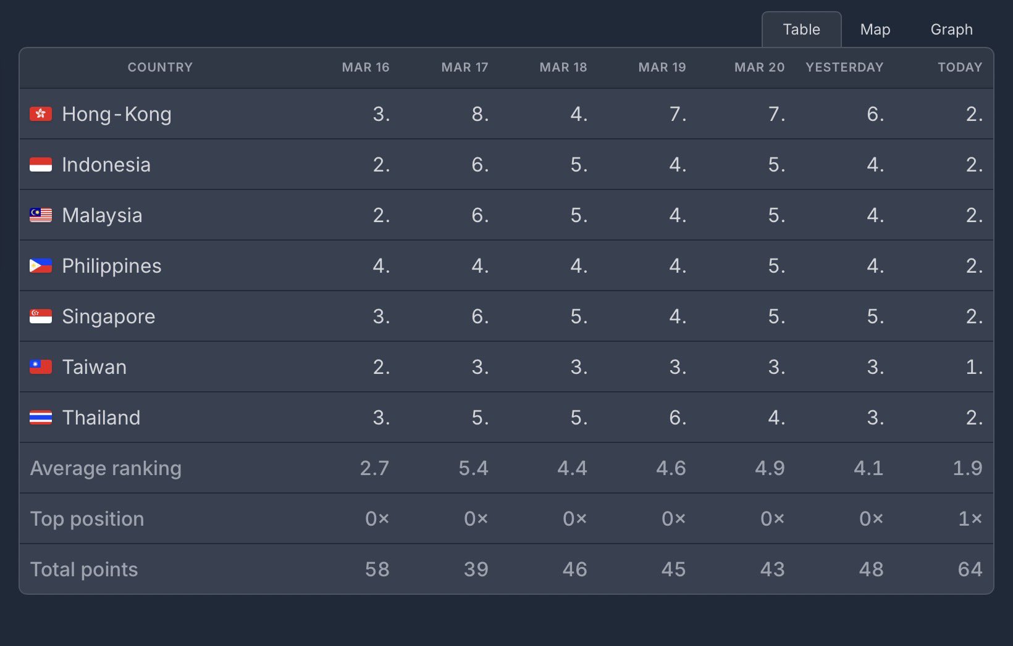Click the Hong-Kong country name
The image size is (1013, 646).
(117, 114)
